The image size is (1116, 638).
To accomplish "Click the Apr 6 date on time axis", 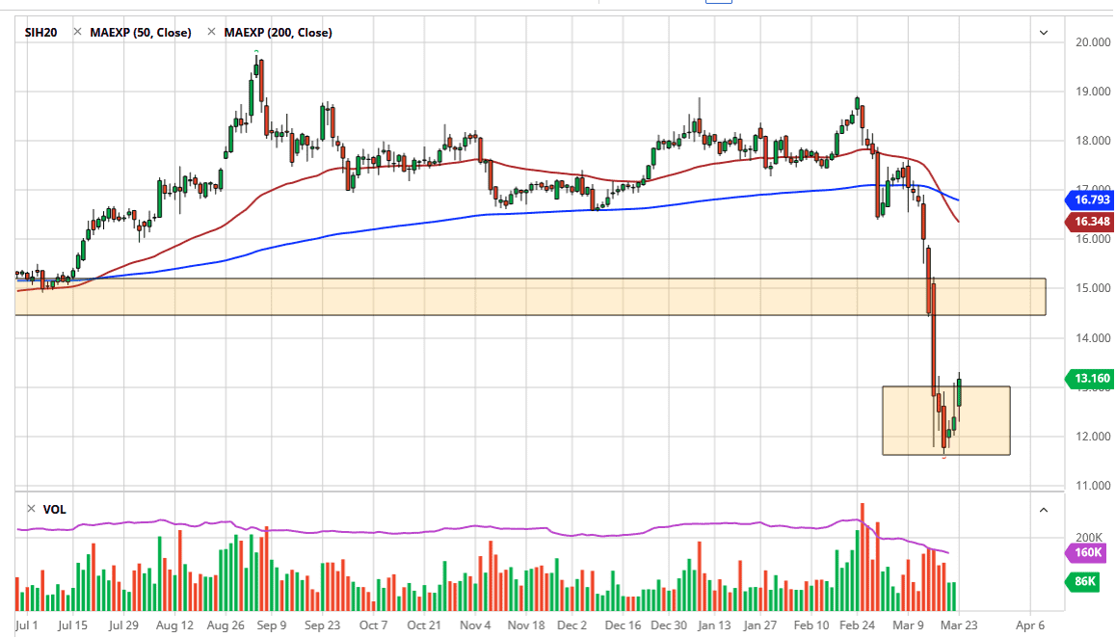I will tap(1030, 625).
